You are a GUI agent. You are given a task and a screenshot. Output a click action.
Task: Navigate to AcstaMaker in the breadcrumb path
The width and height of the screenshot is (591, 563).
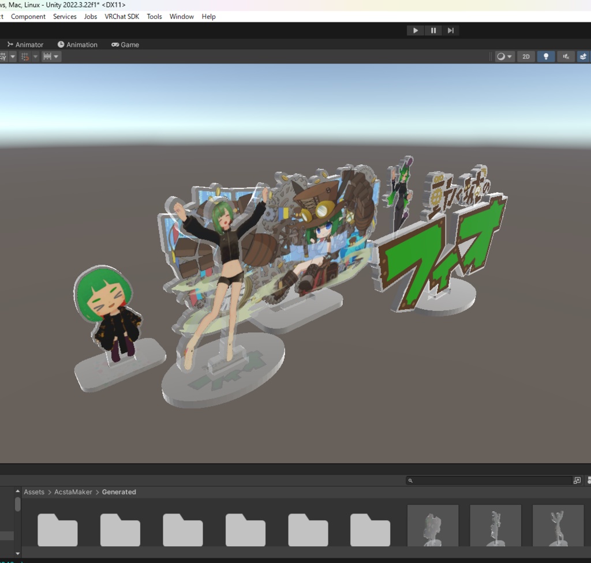pyautogui.click(x=73, y=492)
